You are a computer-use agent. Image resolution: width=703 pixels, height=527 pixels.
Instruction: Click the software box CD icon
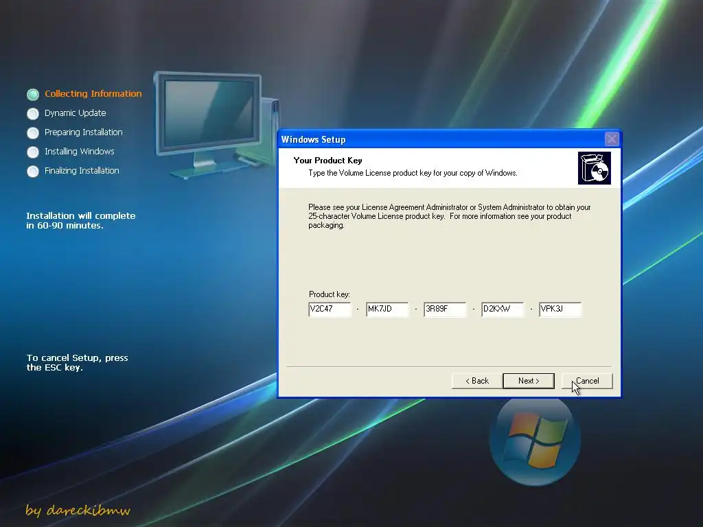pyautogui.click(x=595, y=168)
